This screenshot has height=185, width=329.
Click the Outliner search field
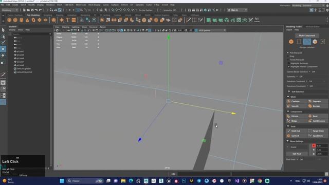pos(31,34)
